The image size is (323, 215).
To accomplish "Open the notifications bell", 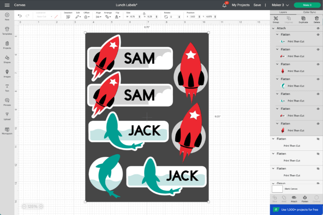I will [225, 5].
